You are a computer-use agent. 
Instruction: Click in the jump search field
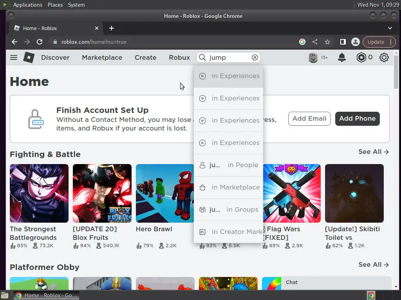(x=229, y=57)
